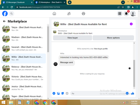Open the Groups icon in top navigation

coord(83,14)
